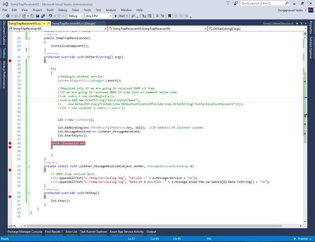The image size is (315, 242).
Task: Click the split editor handle above the scrollbar
Action: (x=305, y=33)
